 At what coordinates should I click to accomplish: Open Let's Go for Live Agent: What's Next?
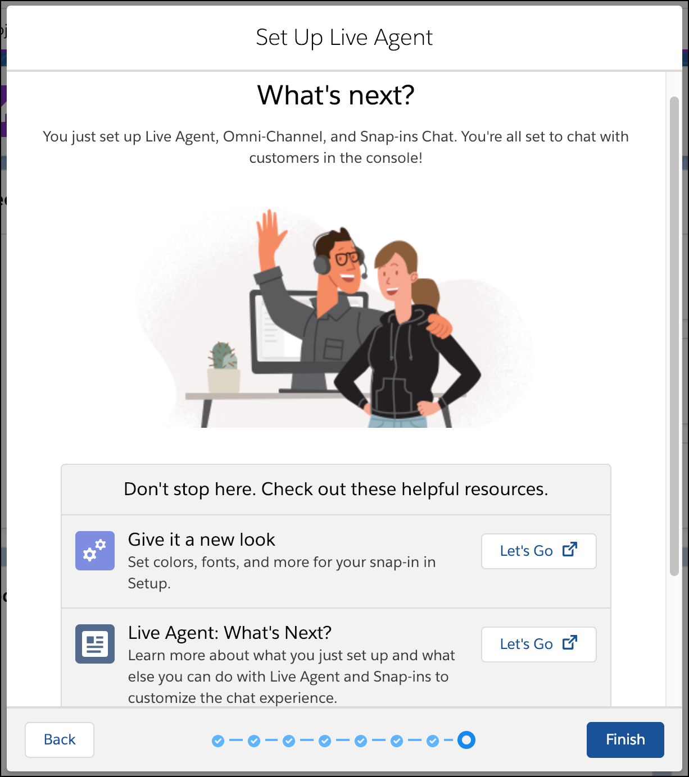pyautogui.click(x=538, y=644)
